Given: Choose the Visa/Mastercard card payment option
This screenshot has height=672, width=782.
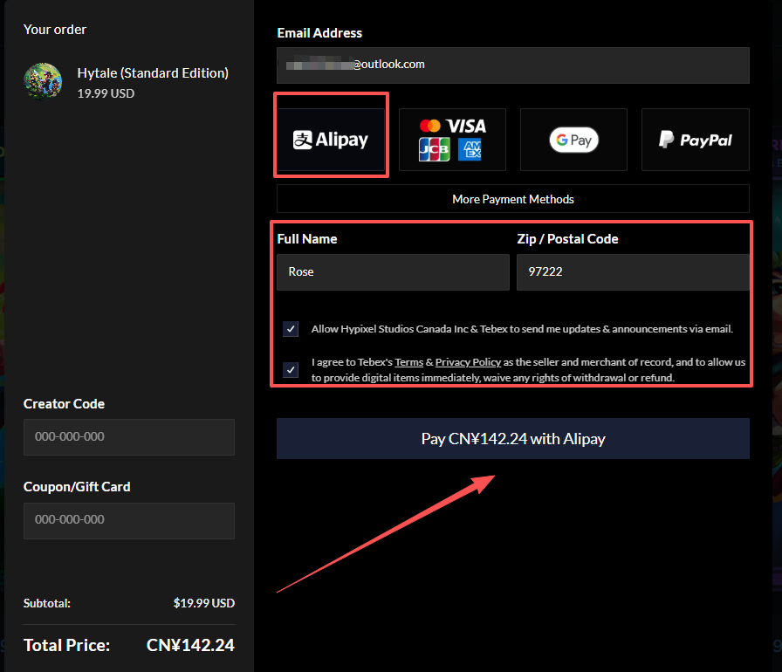Looking at the screenshot, I should [x=451, y=140].
